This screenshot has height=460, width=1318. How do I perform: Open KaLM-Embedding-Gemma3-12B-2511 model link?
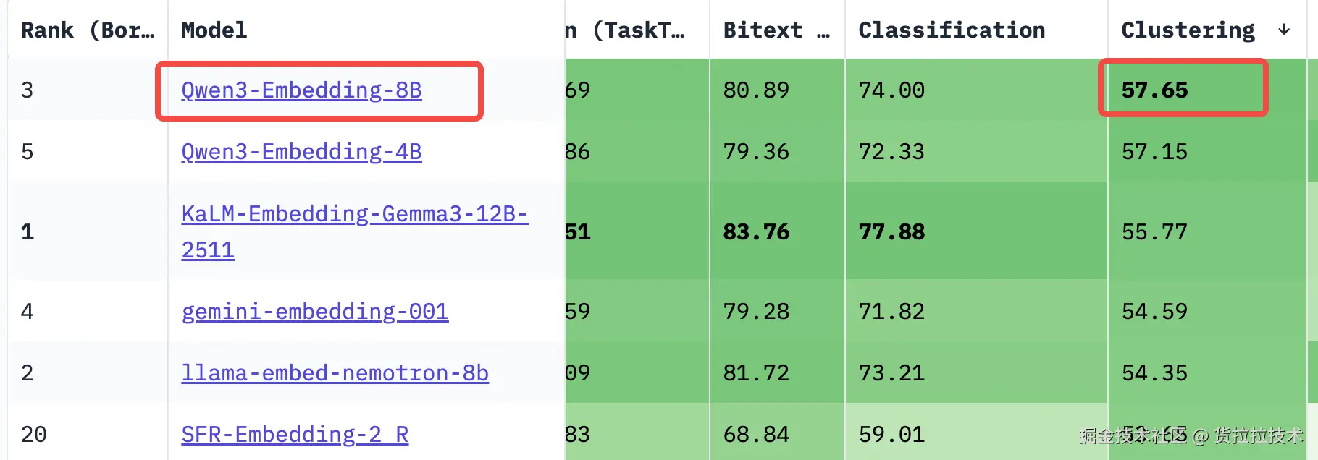point(354,215)
